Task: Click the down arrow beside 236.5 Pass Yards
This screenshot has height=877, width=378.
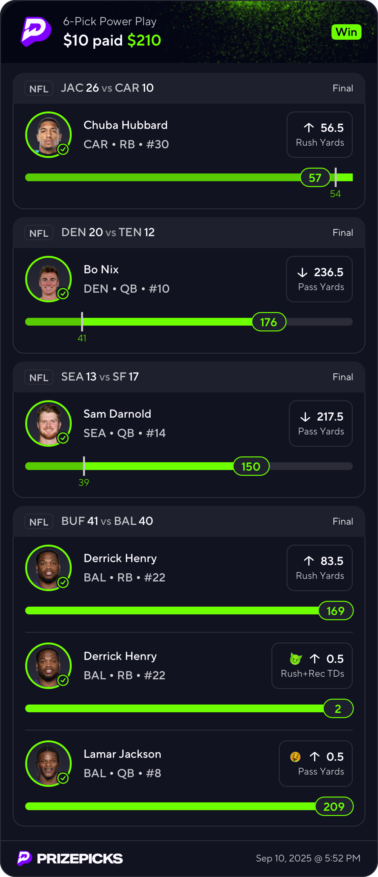Action: (302, 272)
